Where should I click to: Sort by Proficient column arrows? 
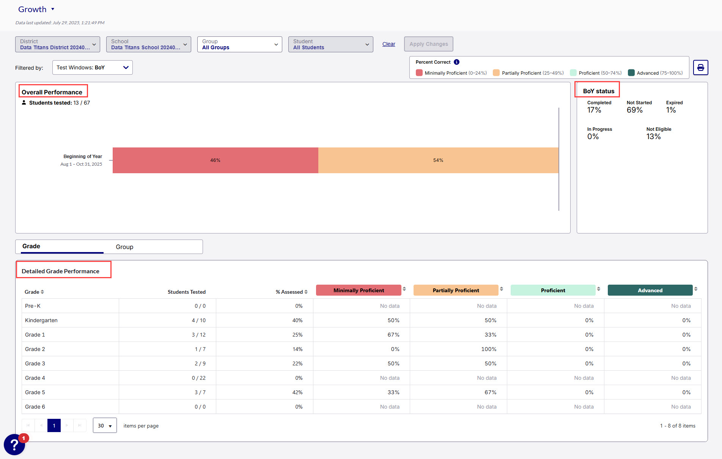click(598, 289)
